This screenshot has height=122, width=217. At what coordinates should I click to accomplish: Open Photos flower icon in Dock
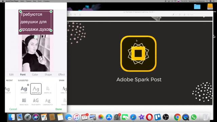(x=101, y=117)
